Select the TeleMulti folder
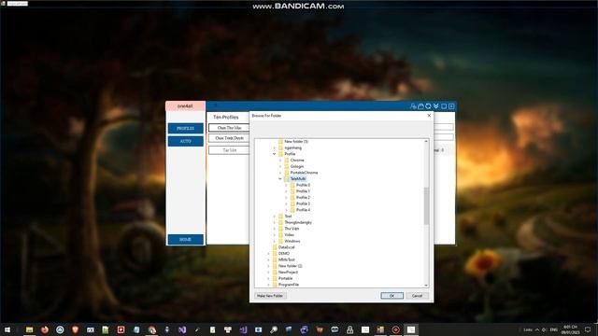The height and width of the screenshot is (336, 598). (298, 178)
